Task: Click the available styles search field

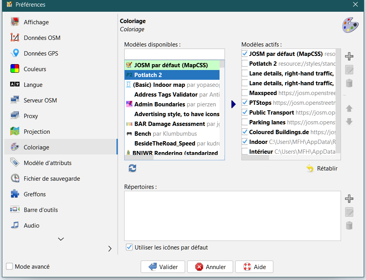Action: tap(175, 54)
